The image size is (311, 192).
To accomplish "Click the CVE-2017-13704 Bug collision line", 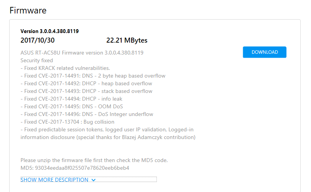I will pos(67,122).
